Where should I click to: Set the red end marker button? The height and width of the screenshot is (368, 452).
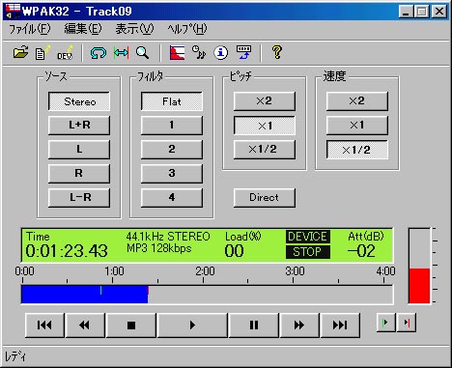click(407, 323)
